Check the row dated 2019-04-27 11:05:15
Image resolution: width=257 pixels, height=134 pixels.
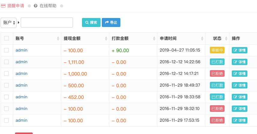pyautogui.click(x=6, y=50)
